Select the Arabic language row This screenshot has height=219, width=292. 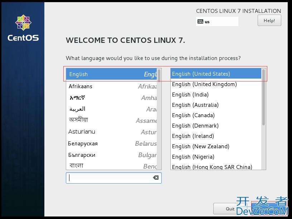tap(112, 109)
